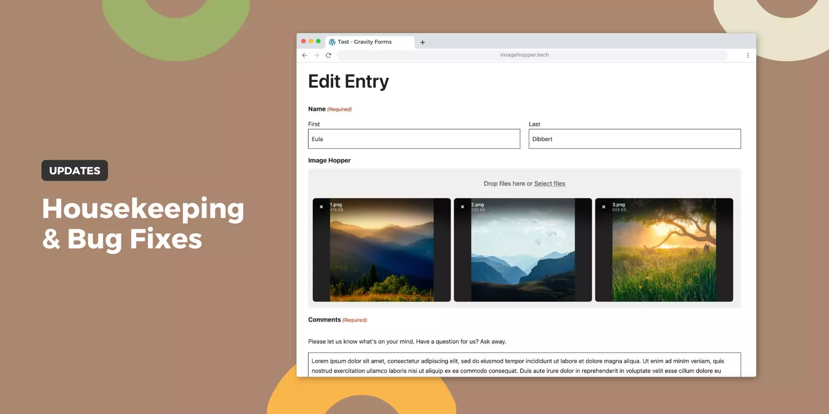Click the Image Hopper field label
This screenshot has width=829, height=414.
(329, 161)
